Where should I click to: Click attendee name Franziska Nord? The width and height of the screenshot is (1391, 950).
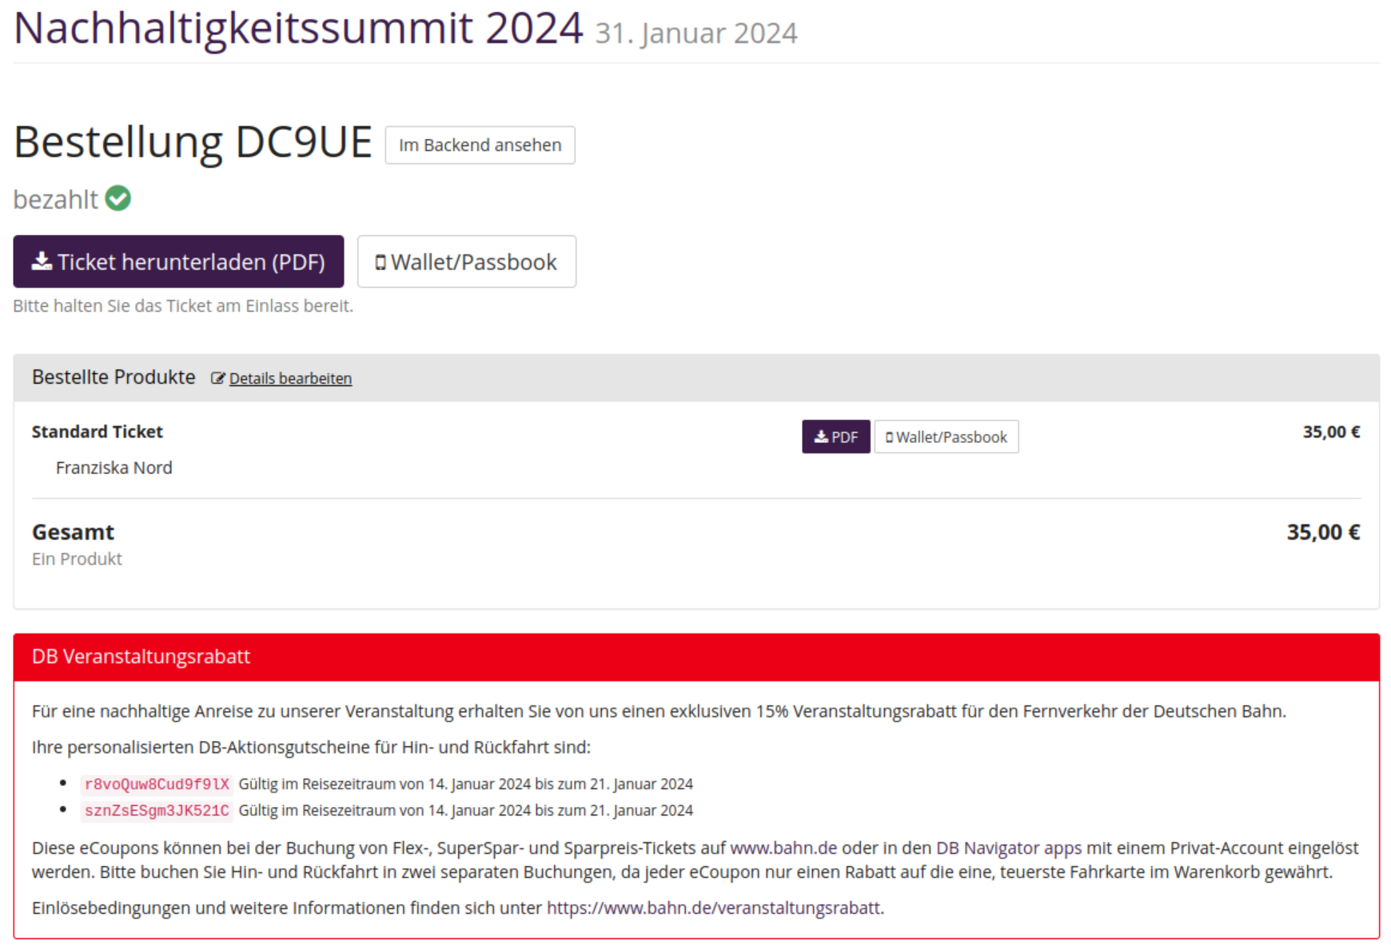click(x=114, y=468)
